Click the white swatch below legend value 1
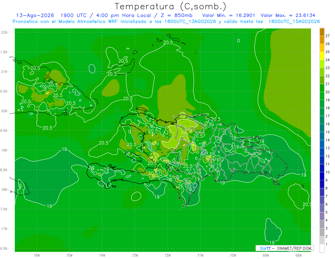The height and width of the screenshot is (259, 335). click(x=322, y=248)
